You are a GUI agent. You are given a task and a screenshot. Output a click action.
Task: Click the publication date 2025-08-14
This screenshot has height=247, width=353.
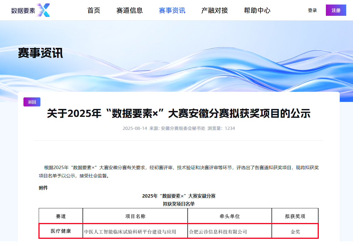(x=135, y=128)
